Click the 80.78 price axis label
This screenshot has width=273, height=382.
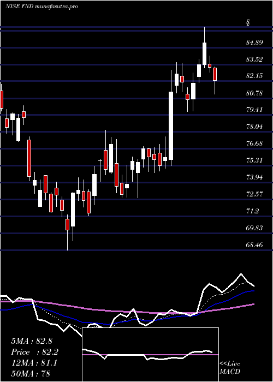coord(254,93)
